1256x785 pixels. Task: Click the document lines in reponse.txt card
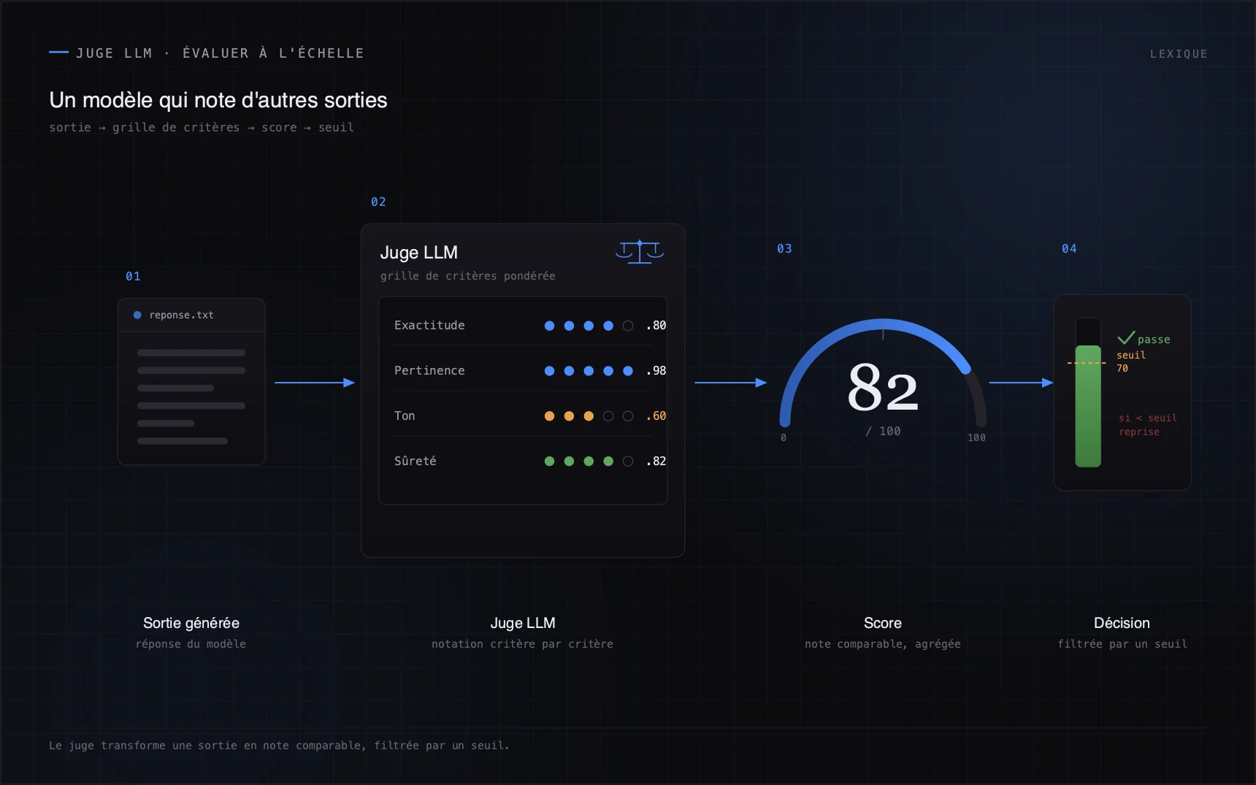pos(191,397)
